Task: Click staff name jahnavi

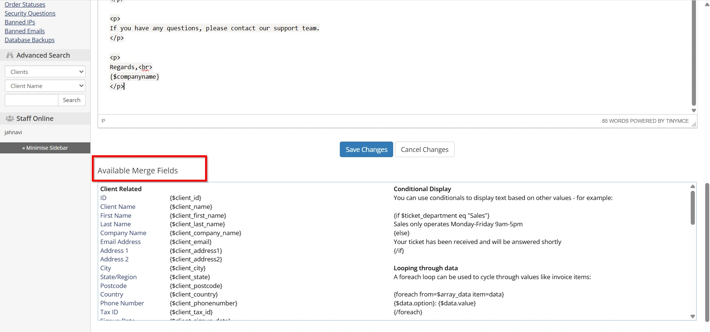Action: coord(13,132)
